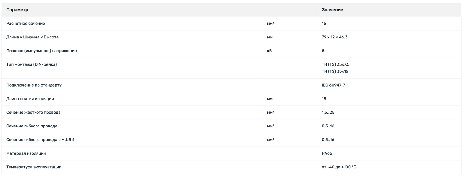Select the "Расчетное сечение" row label
This screenshot has height=177, width=464.
[25, 24]
